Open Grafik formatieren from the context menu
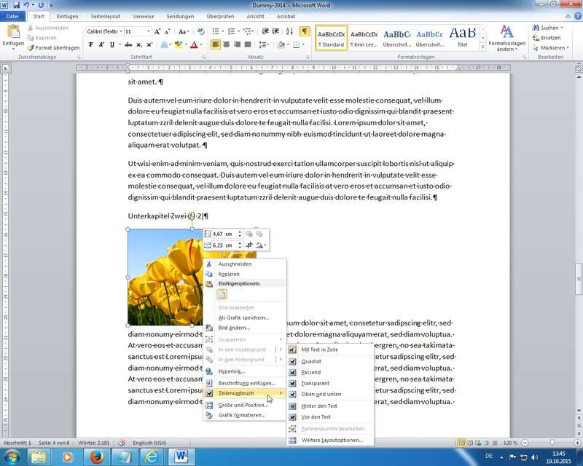This screenshot has height=466, width=583. (242, 415)
